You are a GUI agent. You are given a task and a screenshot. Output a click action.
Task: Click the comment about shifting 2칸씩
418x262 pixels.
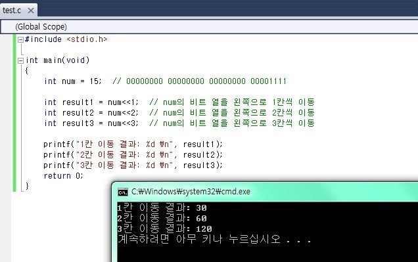(232, 113)
